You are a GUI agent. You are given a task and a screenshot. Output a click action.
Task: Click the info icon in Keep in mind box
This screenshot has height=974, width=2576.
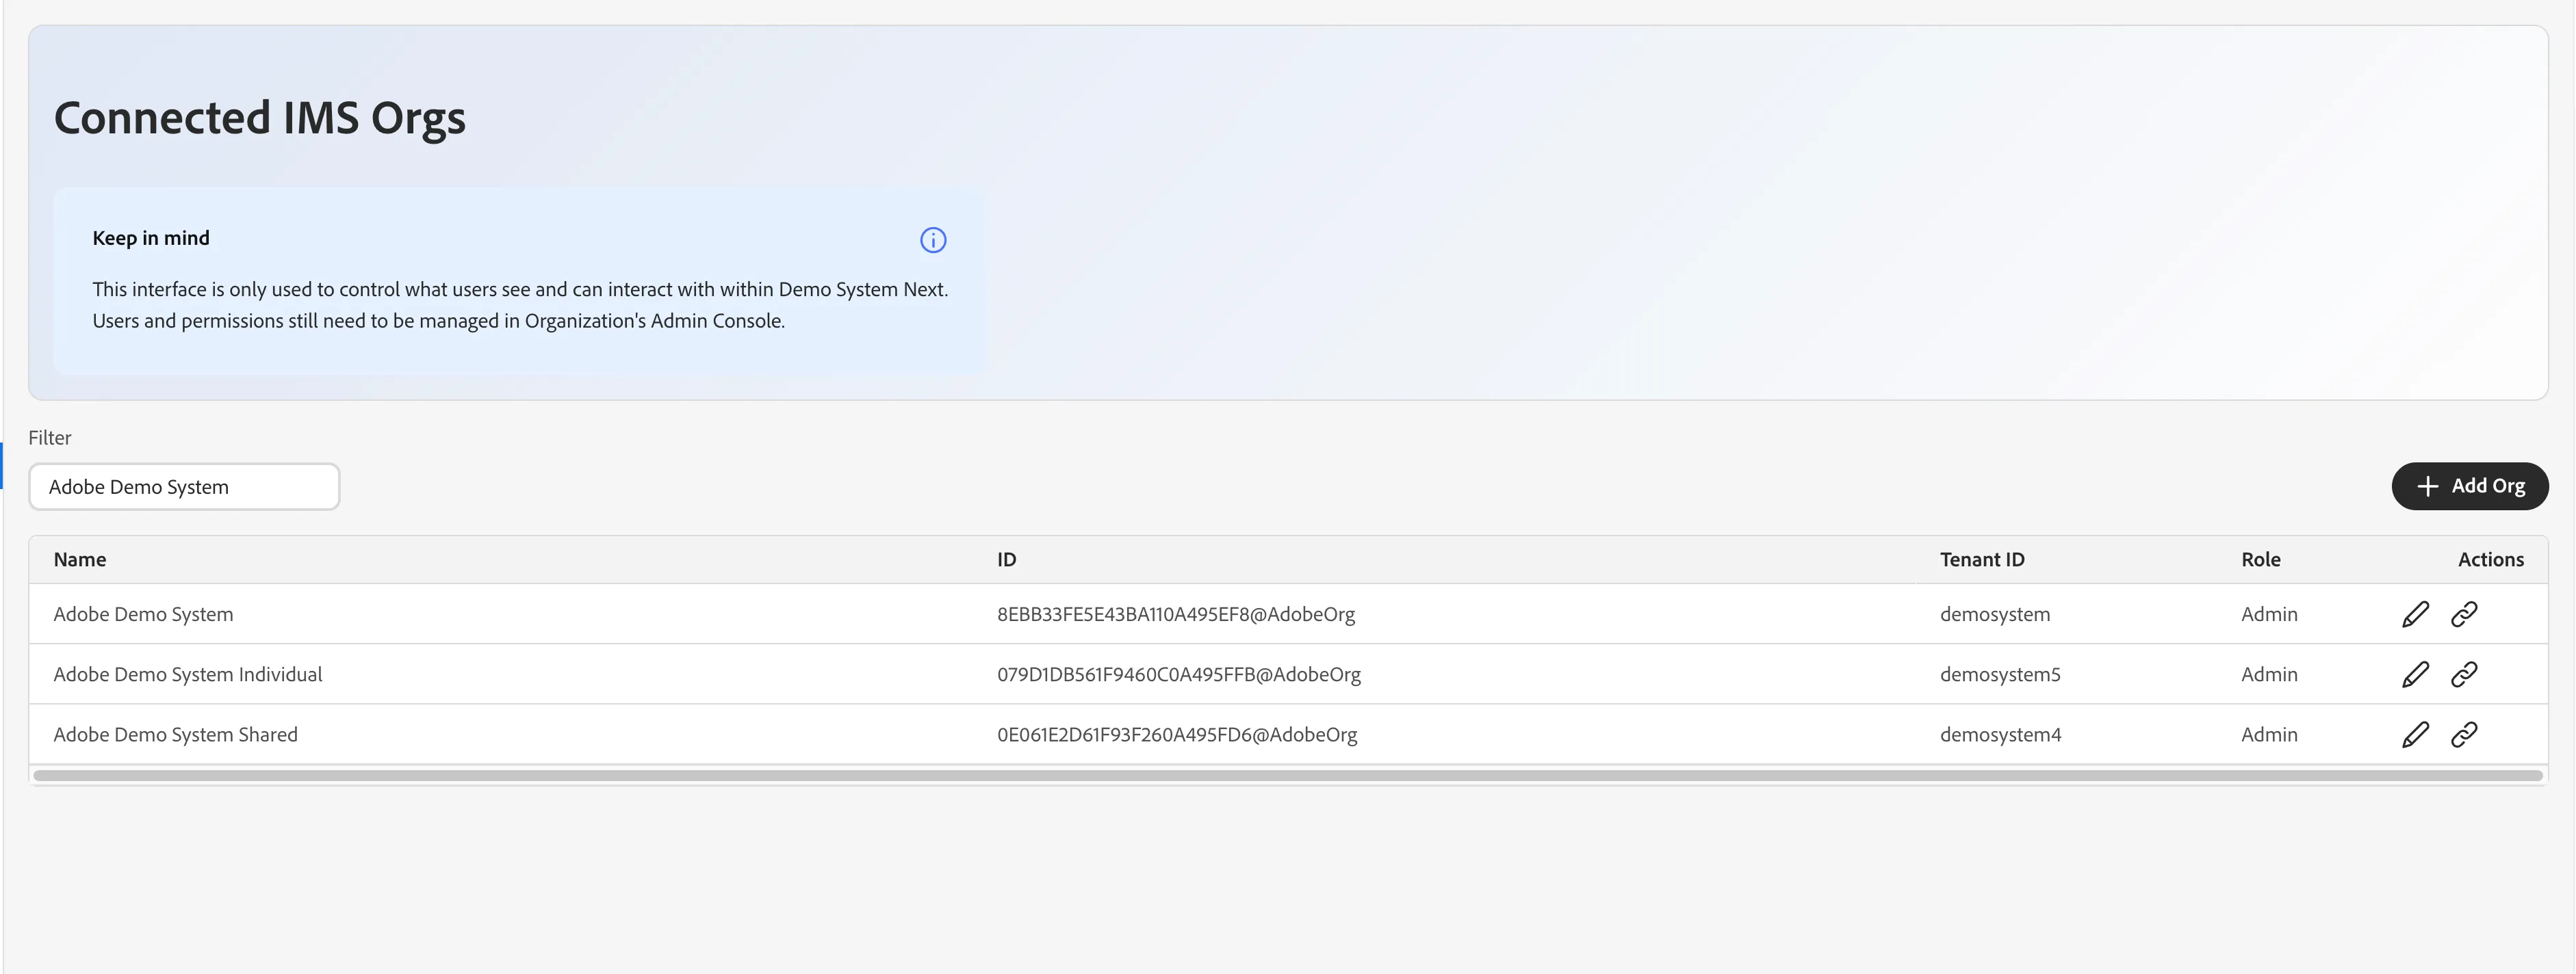click(x=932, y=240)
